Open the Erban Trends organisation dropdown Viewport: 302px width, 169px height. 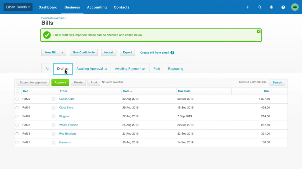[18, 7]
